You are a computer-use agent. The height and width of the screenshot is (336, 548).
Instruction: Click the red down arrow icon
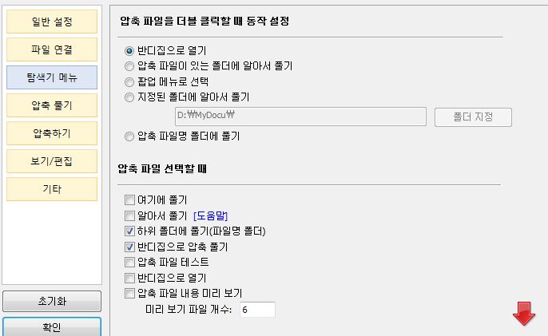click(524, 314)
